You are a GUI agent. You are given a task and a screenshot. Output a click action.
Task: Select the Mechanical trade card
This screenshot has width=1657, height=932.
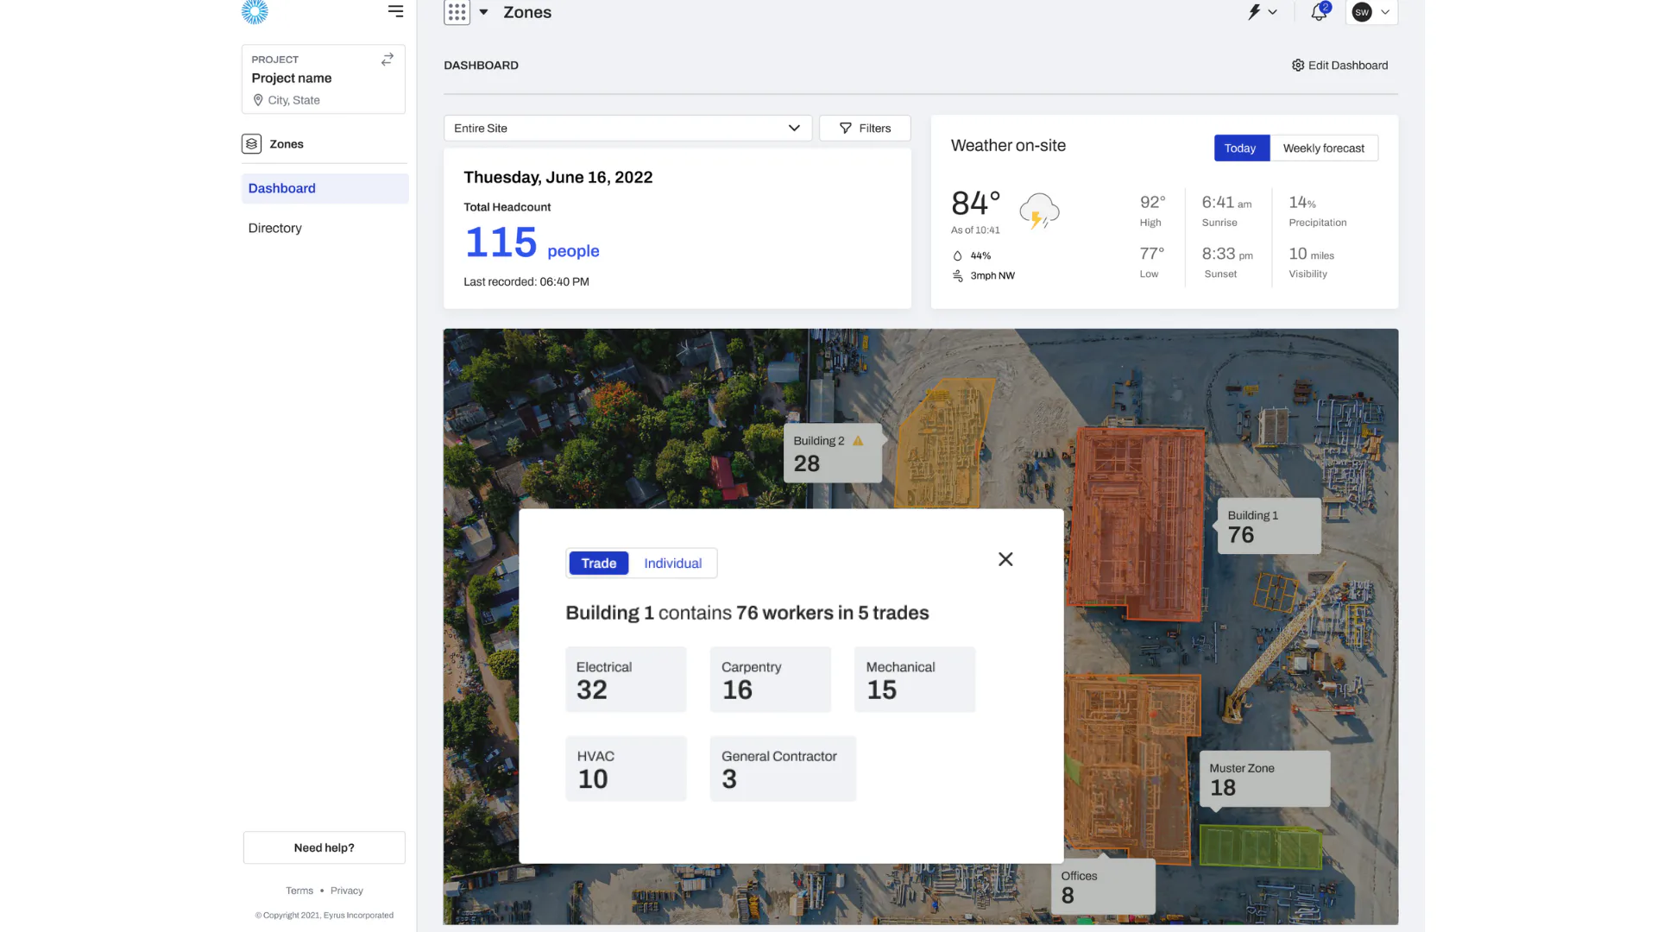click(x=915, y=679)
